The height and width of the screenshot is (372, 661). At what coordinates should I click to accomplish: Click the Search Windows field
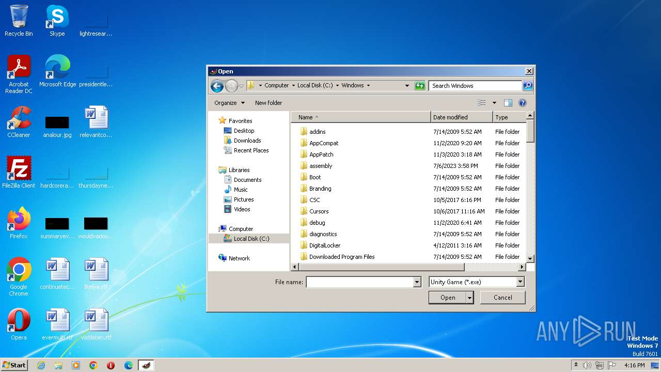pos(475,86)
